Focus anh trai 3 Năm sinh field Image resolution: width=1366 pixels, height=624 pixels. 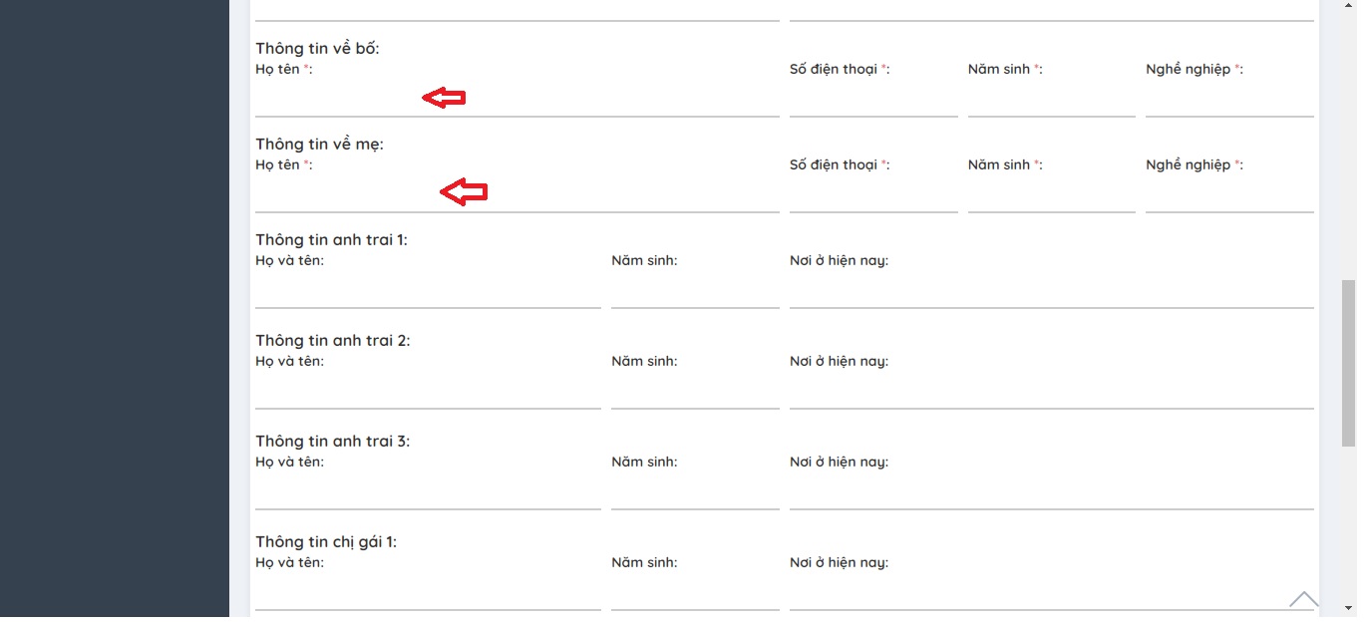(x=695, y=492)
